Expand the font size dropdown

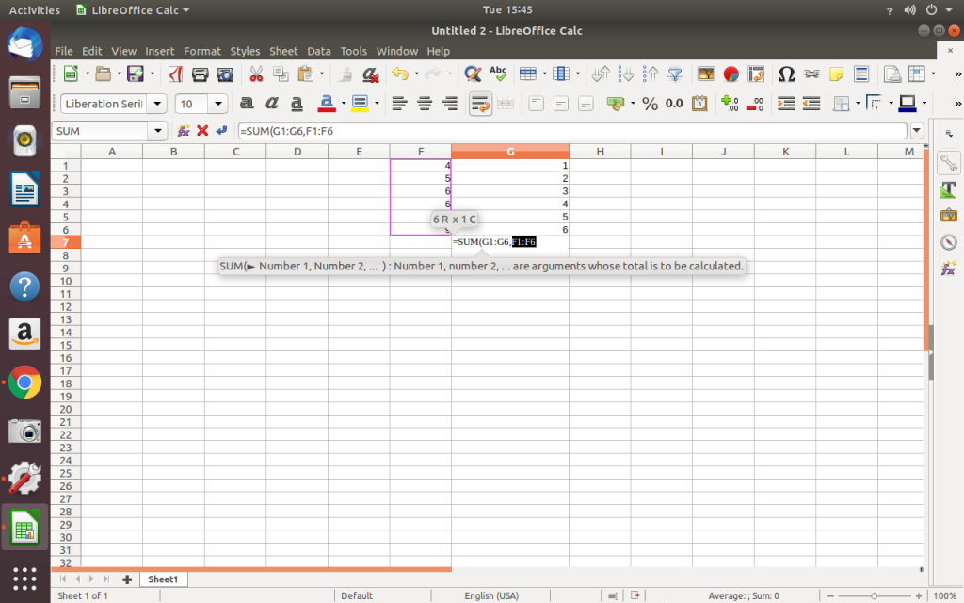click(x=219, y=104)
